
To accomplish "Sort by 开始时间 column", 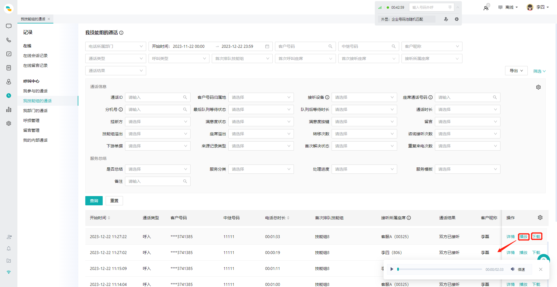I will [x=109, y=218].
